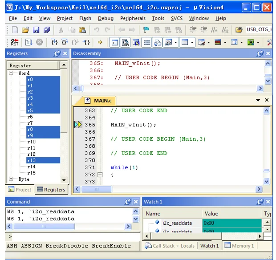This screenshot has height=260, width=276.
Task: Pin the Registers panel auto-hide
Action: [x=57, y=53]
